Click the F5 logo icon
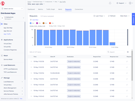The width and height of the screenshot is (135, 101). (3, 4)
